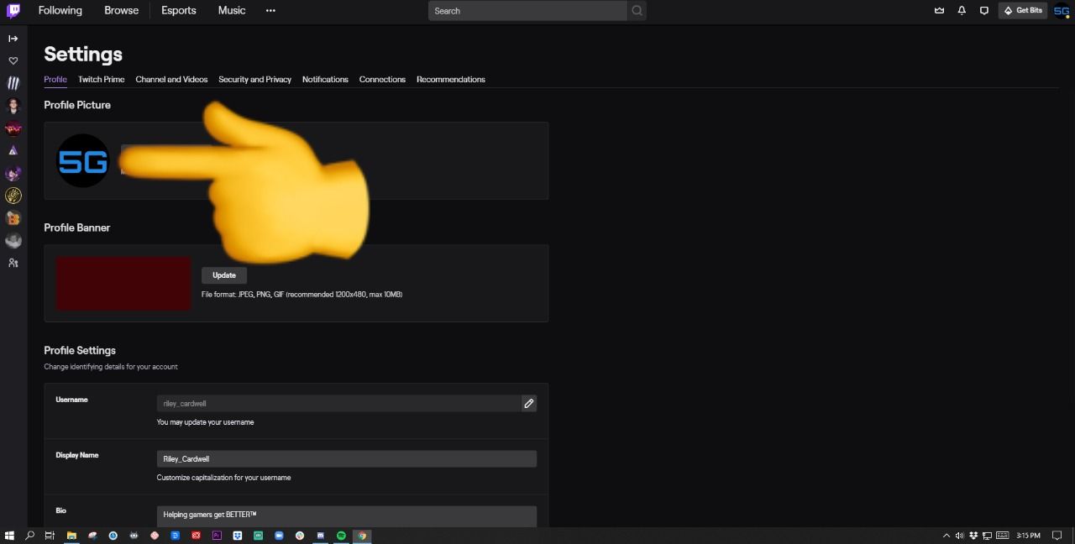This screenshot has width=1075, height=544.
Task: Open the notifications bell icon
Action: click(962, 11)
